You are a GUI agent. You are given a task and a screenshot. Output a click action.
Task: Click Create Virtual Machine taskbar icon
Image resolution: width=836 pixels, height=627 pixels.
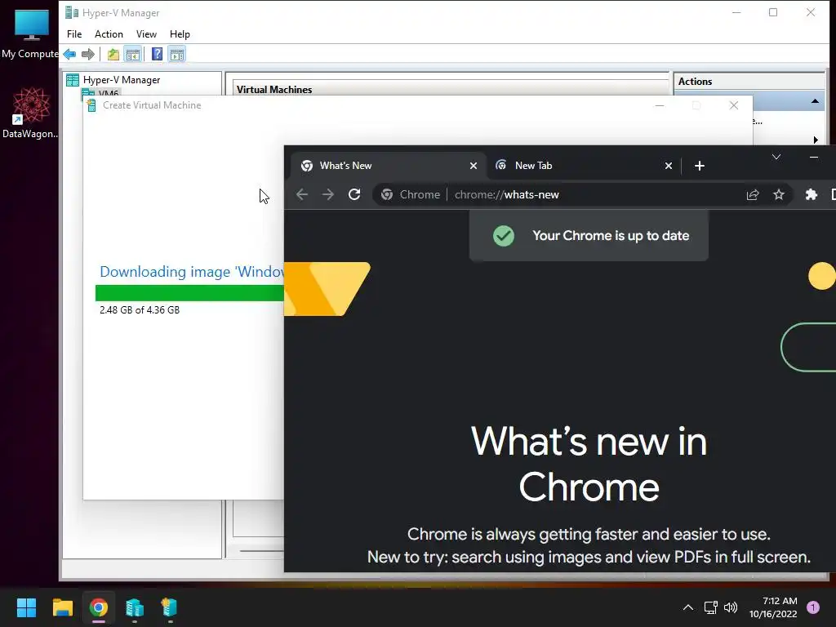click(x=170, y=607)
